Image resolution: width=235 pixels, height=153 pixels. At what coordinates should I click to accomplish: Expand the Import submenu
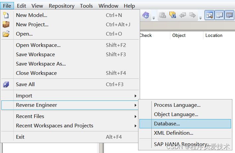point(24,95)
